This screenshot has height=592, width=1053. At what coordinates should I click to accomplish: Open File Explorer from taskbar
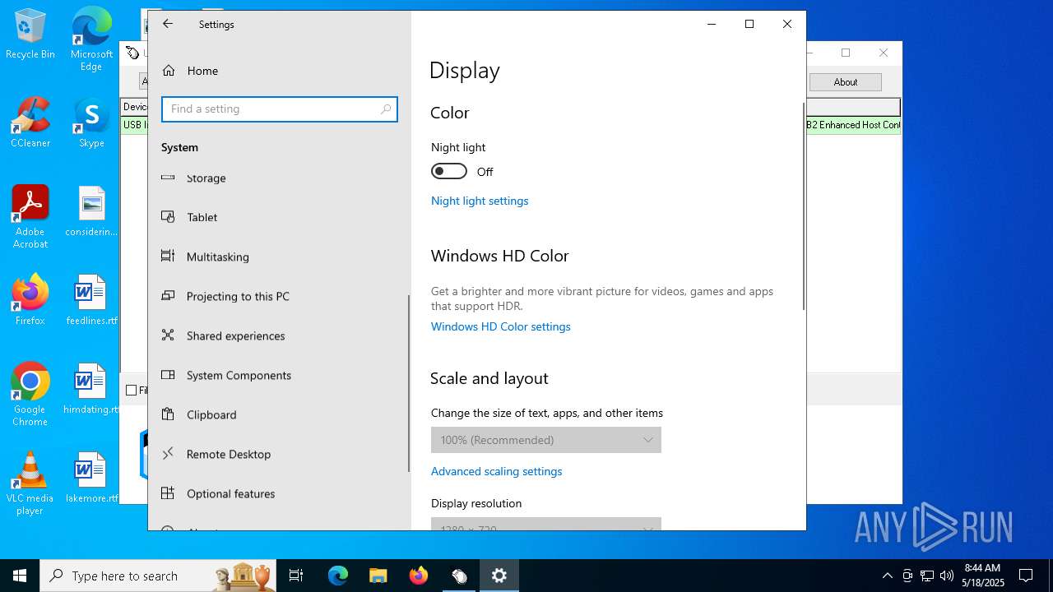pos(378,576)
